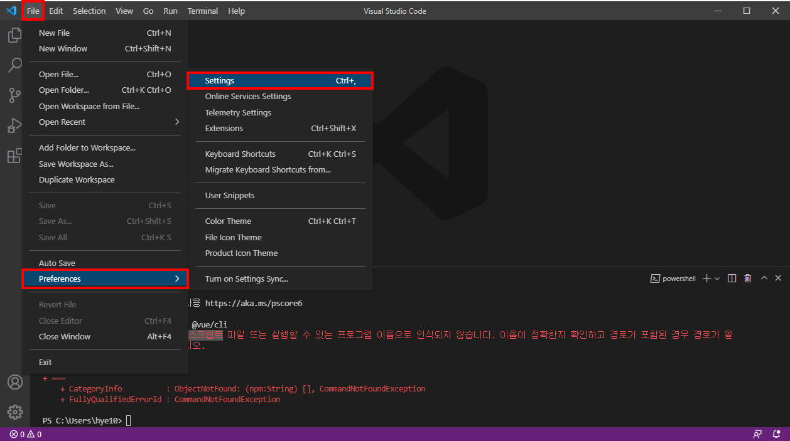The height and width of the screenshot is (441, 790).
Task: Click errors and warnings status indicator
Action: [x=26, y=434]
